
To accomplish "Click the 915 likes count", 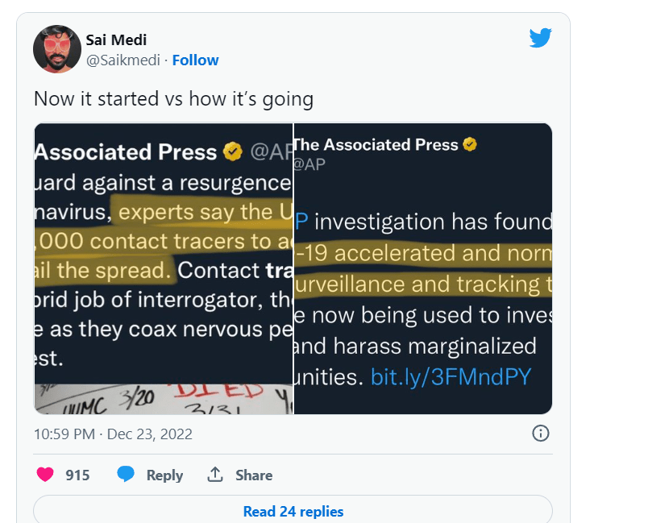I will click(x=77, y=475).
